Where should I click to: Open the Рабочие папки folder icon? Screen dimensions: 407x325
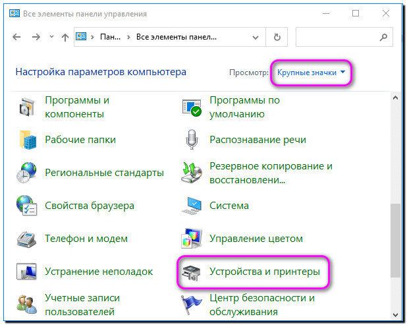28,140
